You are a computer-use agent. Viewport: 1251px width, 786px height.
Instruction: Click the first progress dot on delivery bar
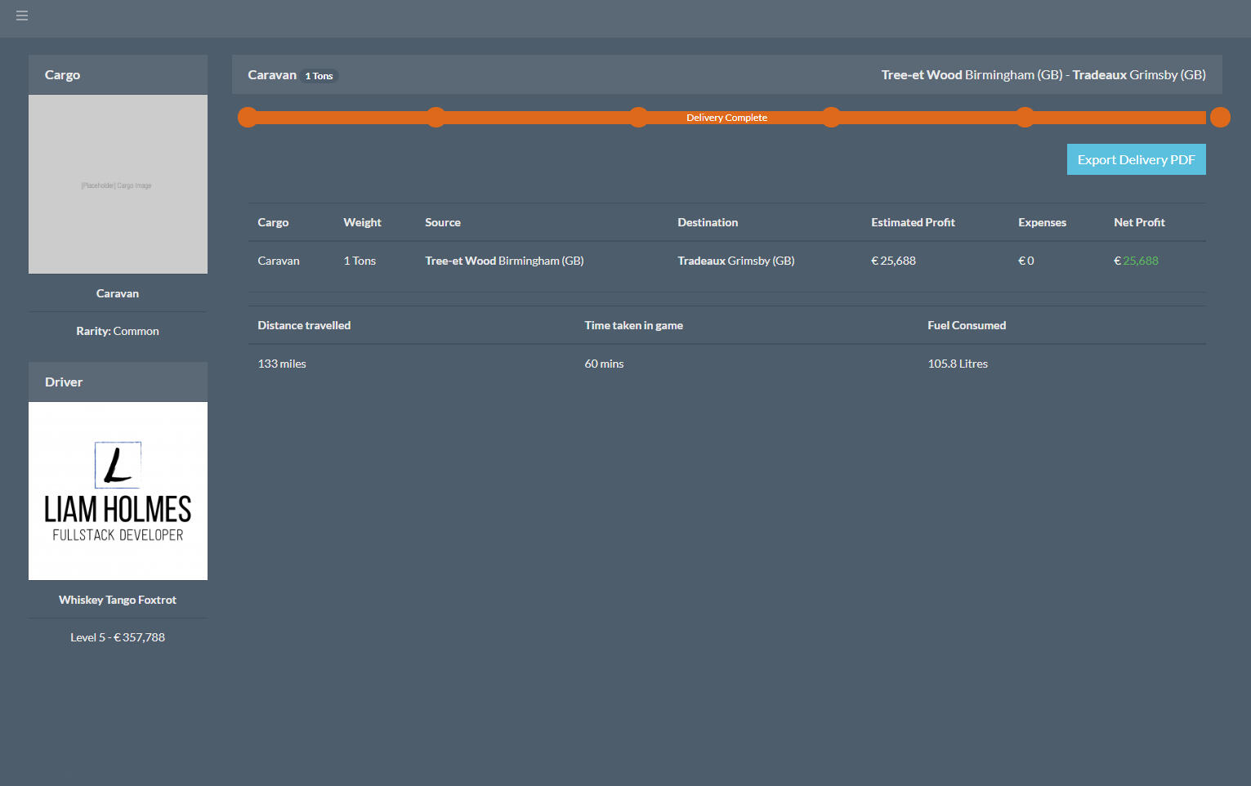pyautogui.click(x=248, y=118)
